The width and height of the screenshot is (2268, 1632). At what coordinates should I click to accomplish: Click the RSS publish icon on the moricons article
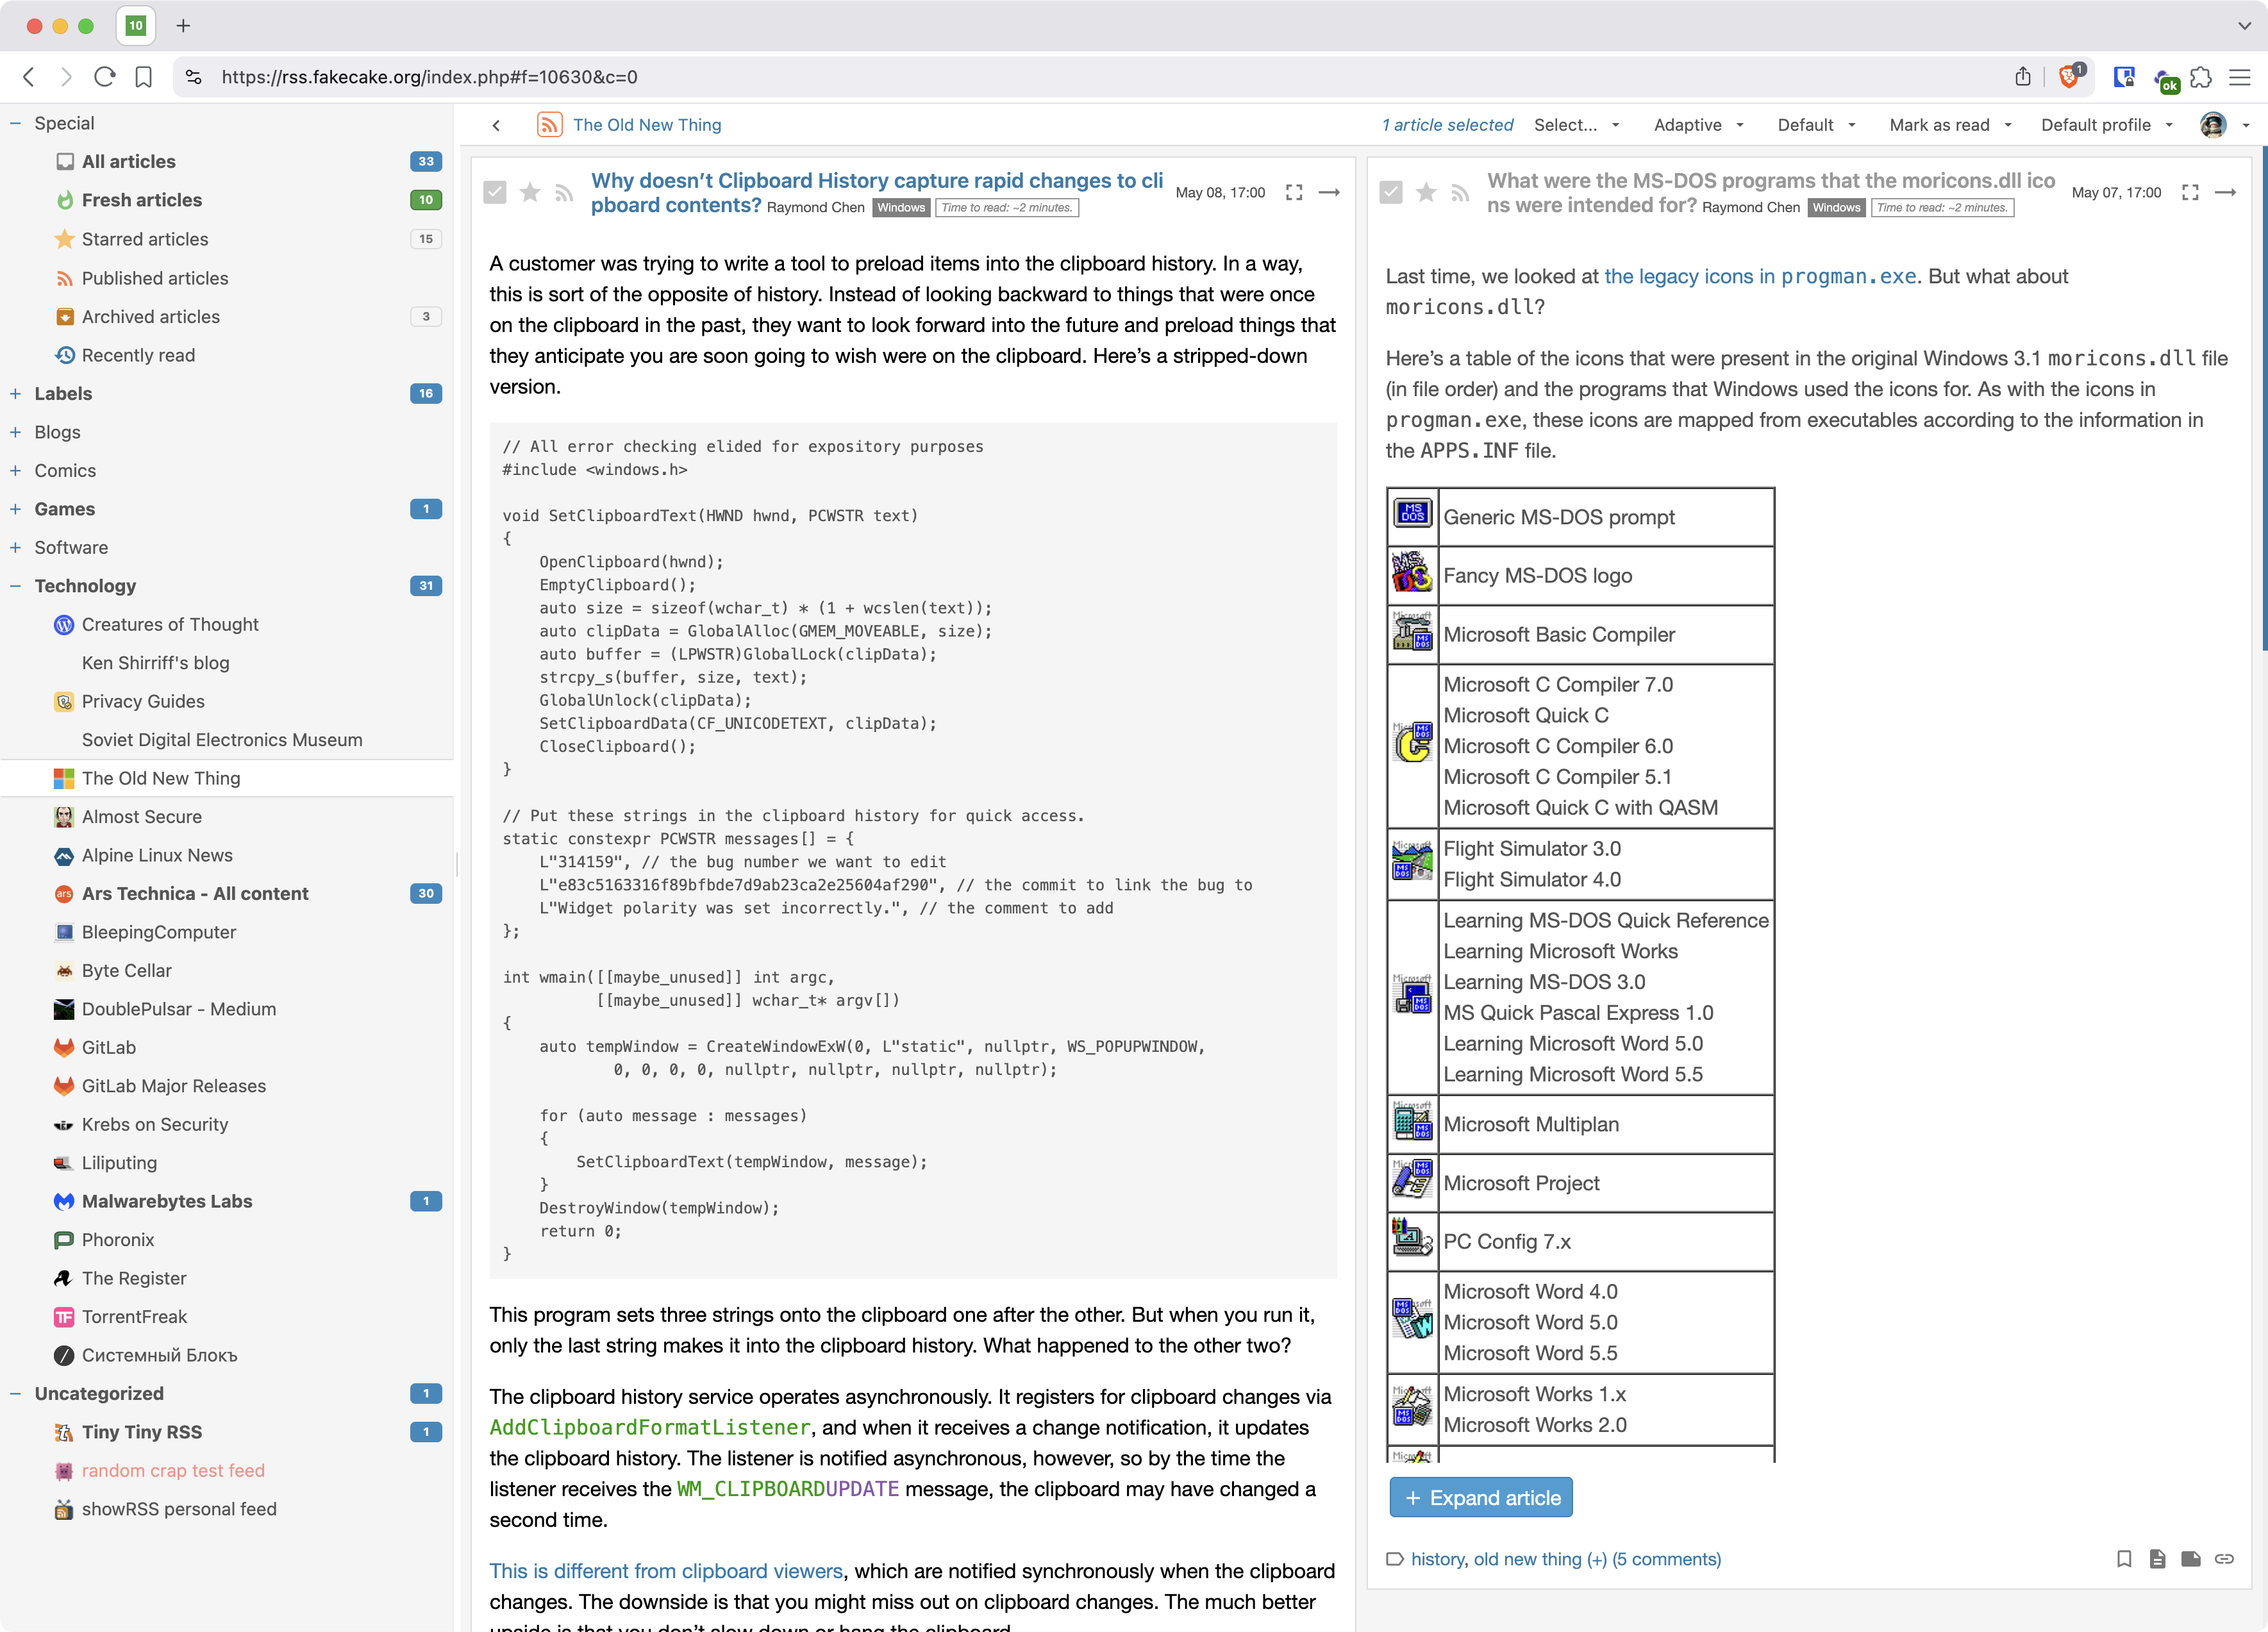pos(1460,192)
